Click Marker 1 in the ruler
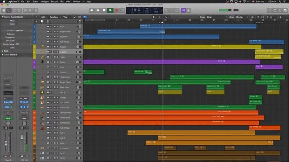 [x=259, y=22]
